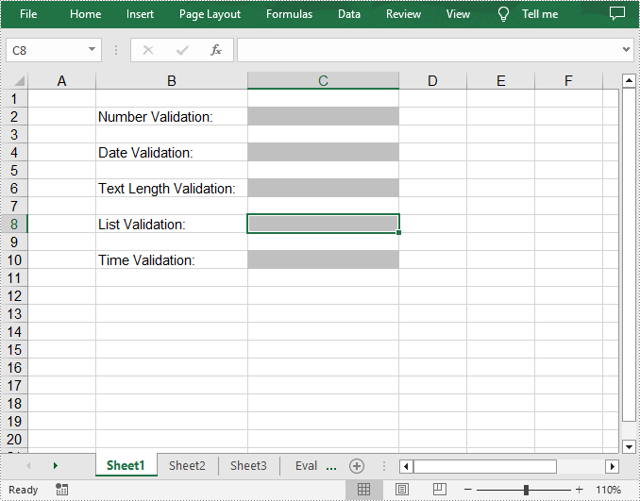Click the 110% zoom level
This screenshot has height=501, width=640.
pos(608,489)
